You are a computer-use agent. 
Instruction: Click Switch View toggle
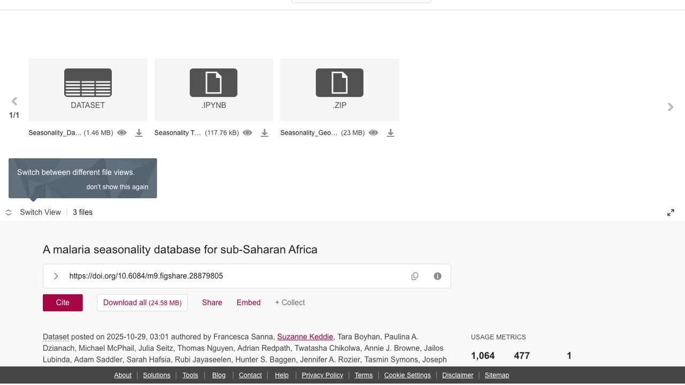coord(33,212)
